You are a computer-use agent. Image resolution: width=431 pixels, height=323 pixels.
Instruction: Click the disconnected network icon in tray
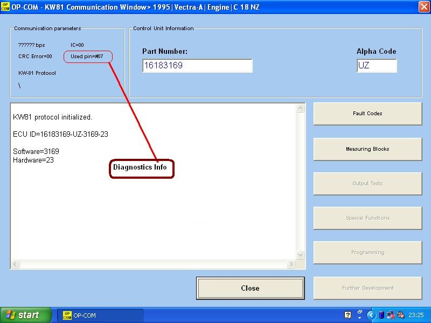[x=391, y=315]
